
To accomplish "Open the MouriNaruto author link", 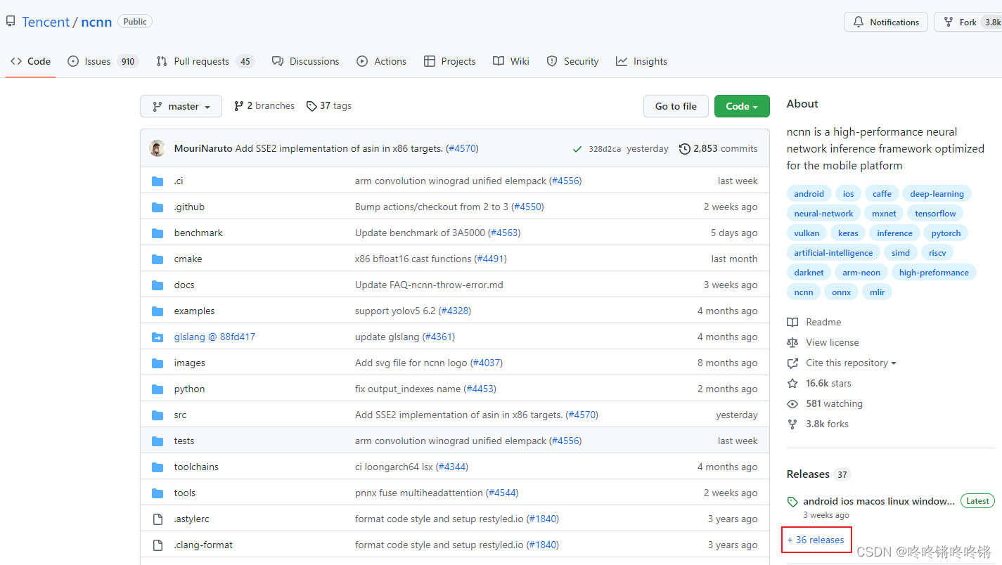I will [x=203, y=148].
